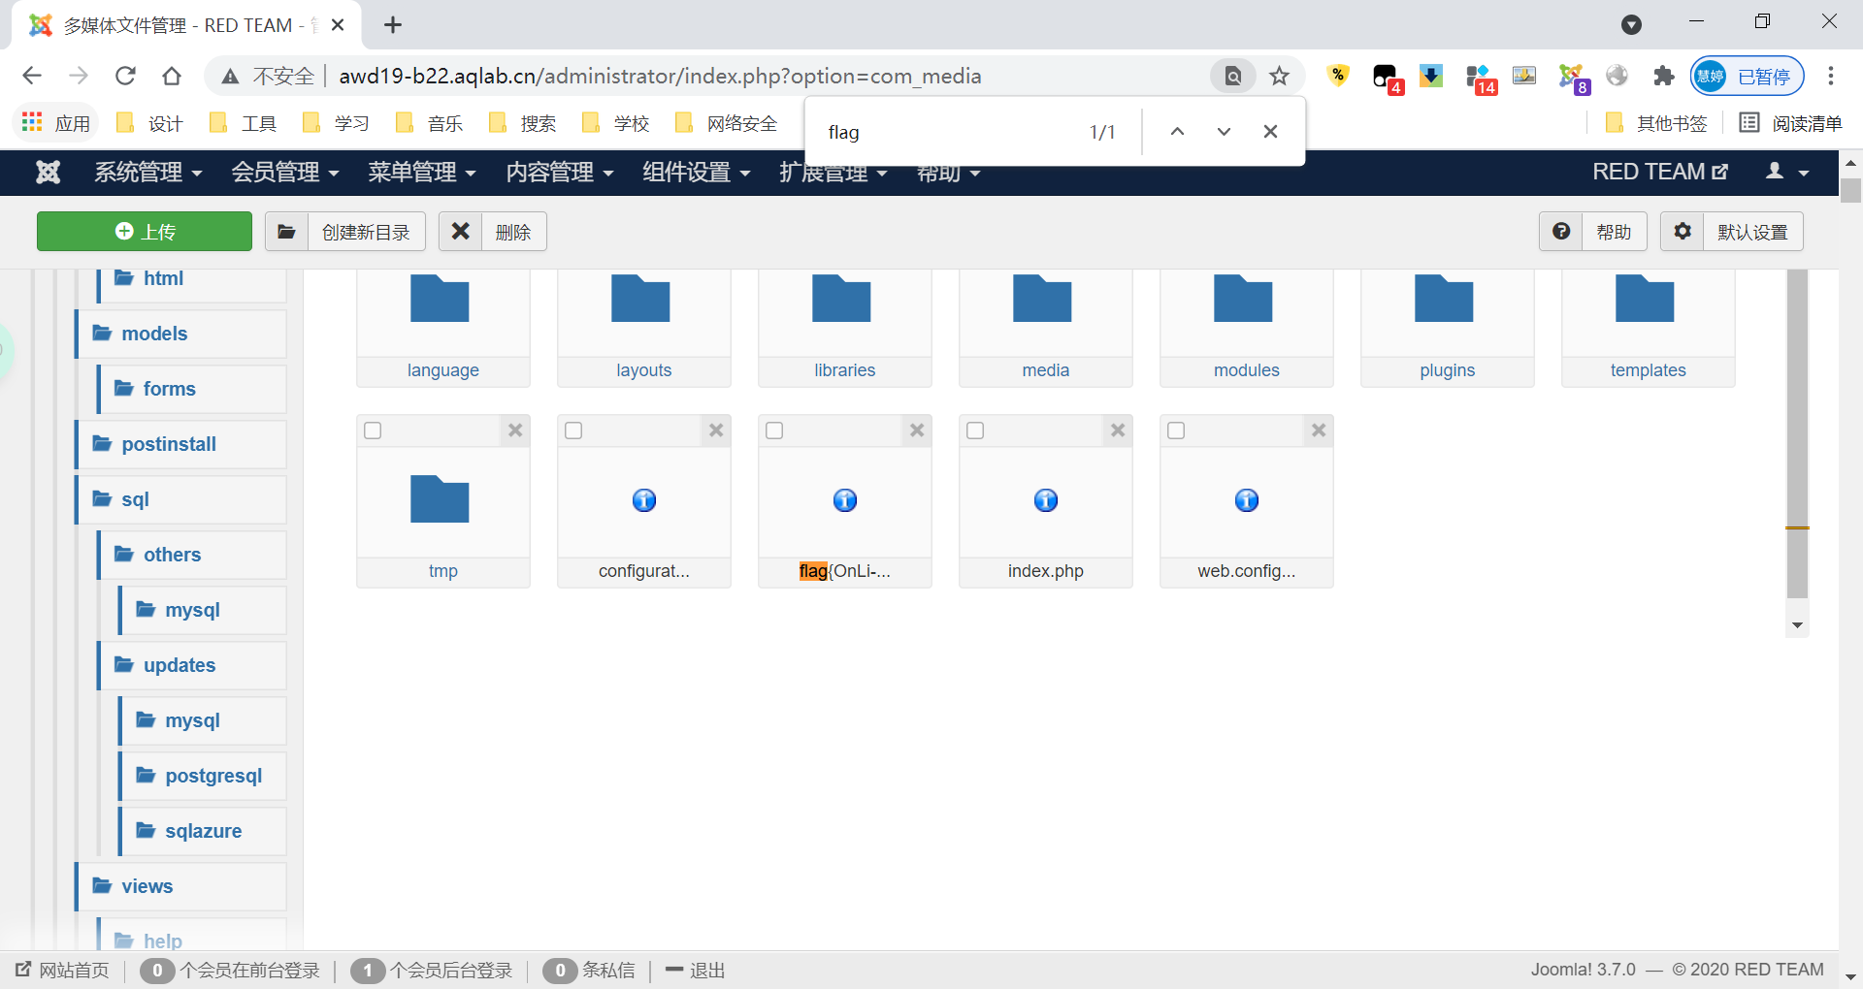Check the tmp folder checkbox
This screenshot has width=1863, height=989.
373,431
